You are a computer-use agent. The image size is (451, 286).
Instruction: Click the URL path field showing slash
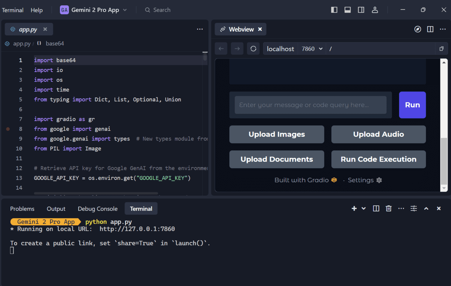381,49
